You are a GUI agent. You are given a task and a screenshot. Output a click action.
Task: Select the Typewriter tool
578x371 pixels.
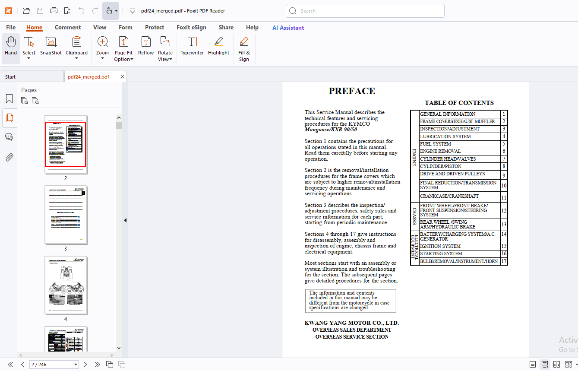(x=192, y=46)
